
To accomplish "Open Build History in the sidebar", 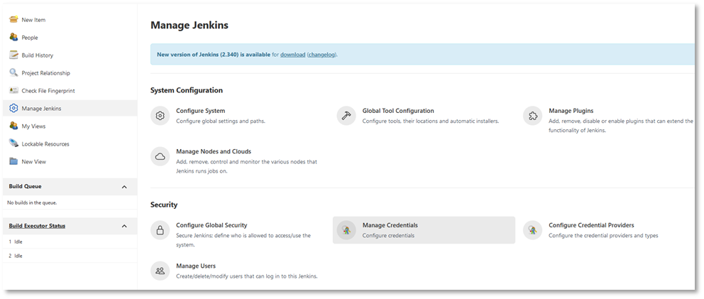I will click(37, 55).
